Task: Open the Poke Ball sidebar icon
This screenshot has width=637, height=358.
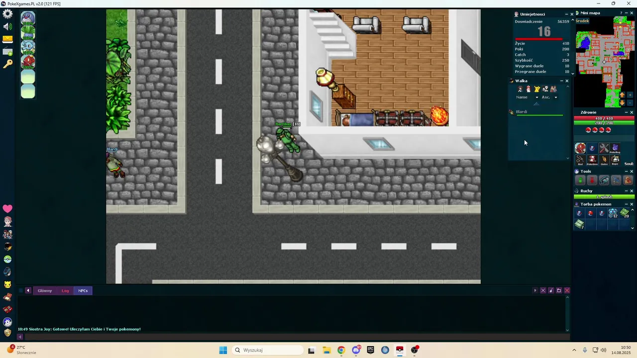Action: 7,259
